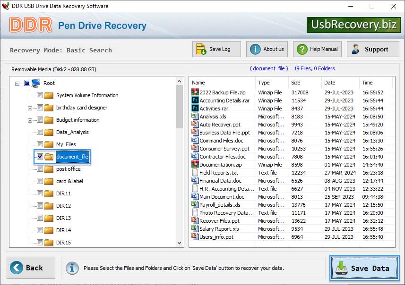Click the Save Log button
Viewport: 405px width, 285px height.
click(x=216, y=49)
